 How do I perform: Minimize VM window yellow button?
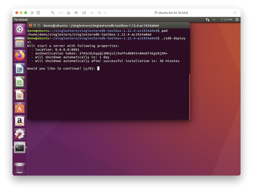tap(21, 13)
